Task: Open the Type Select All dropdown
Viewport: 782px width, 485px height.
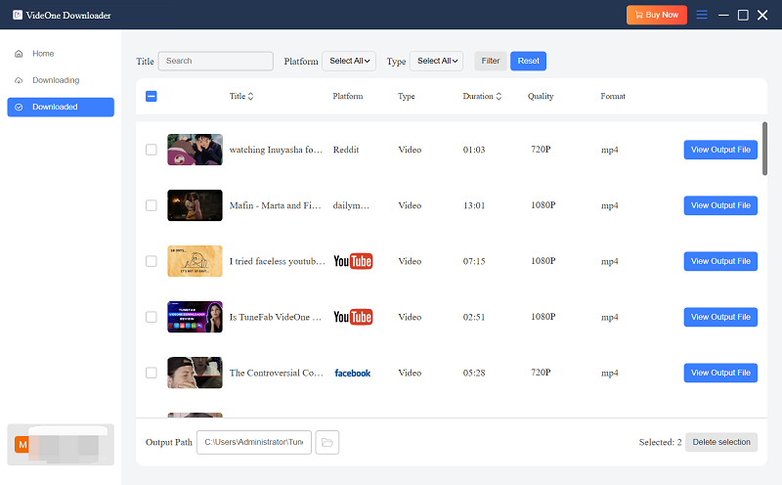Action: point(436,61)
